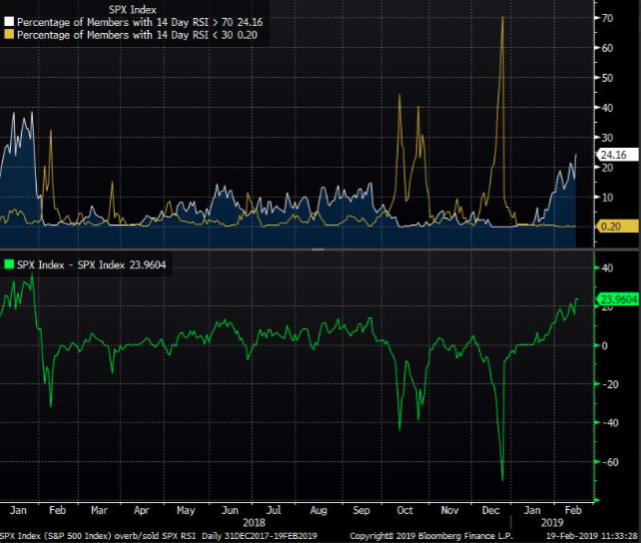The height and width of the screenshot is (543, 641).
Task: Click the green 23.9604 value label
Action: click(x=615, y=299)
